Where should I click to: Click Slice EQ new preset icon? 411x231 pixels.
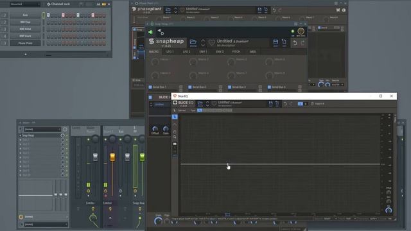click(277, 103)
